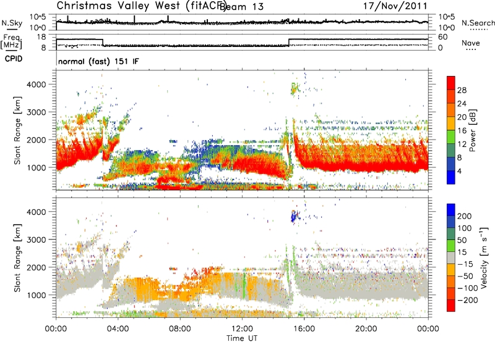
Task: Click the frequency step-up line at 15:00 UT
Action: [x=288, y=43]
